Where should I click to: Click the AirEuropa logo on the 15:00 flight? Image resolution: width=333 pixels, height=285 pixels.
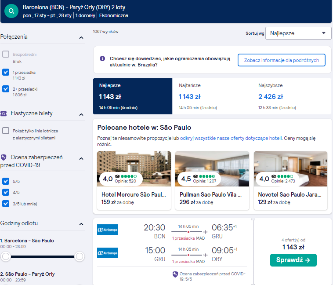point(108,253)
